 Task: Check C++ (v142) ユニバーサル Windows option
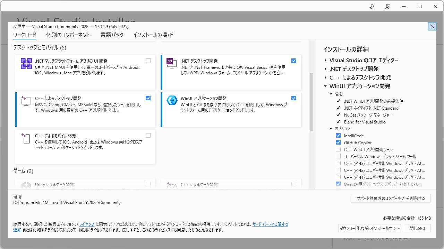tap(338, 170)
